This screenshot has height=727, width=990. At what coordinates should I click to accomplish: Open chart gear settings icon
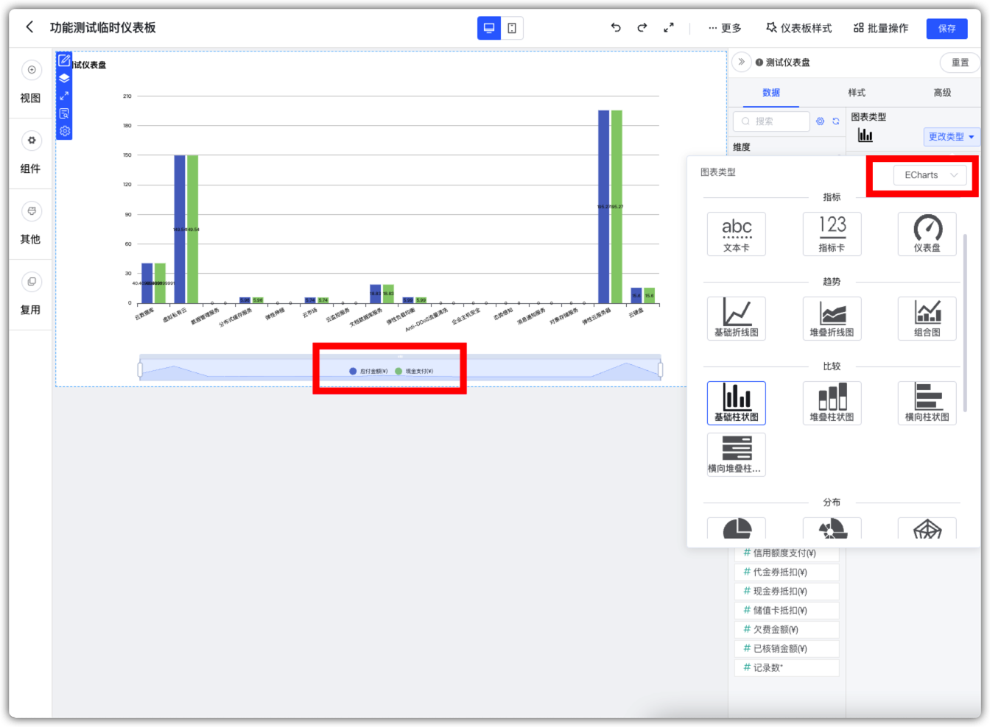65,131
